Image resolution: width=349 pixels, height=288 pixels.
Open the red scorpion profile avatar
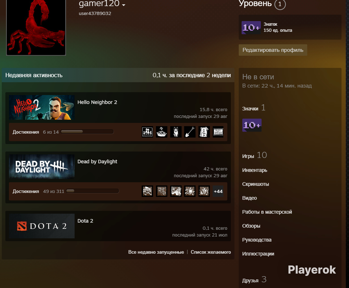click(x=36, y=27)
